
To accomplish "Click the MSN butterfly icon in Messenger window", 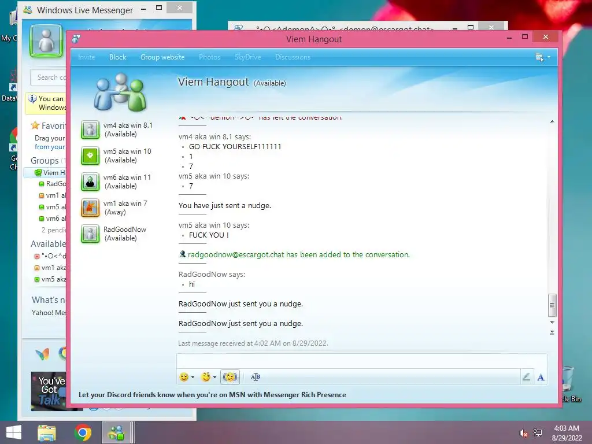I will tap(42, 354).
